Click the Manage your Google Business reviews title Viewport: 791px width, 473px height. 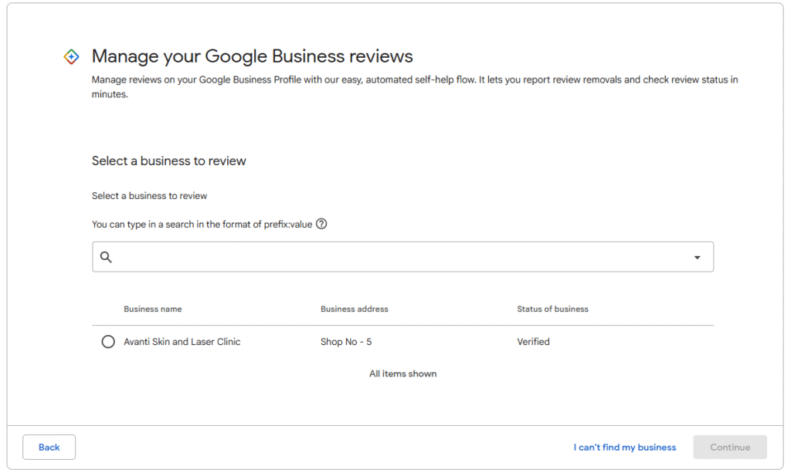coord(252,56)
